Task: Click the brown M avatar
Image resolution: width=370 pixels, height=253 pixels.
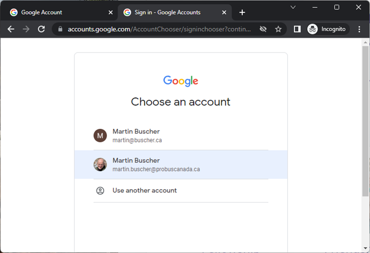Action: (x=100, y=136)
